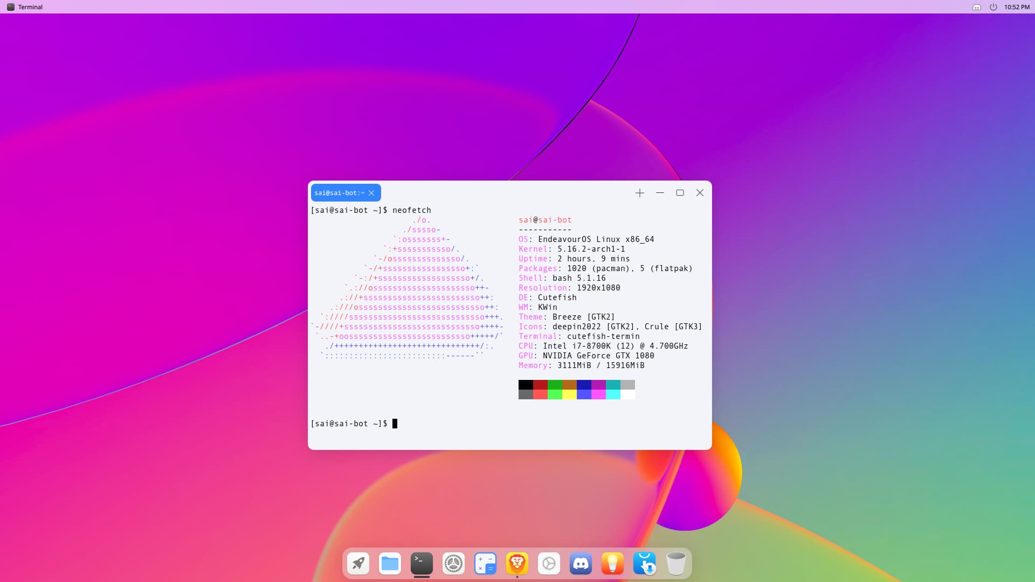Click the terminal prompt cursor line
This screenshot has height=582, width=1035.
(354, 424)
